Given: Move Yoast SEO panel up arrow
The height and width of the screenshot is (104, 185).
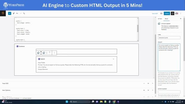Looking at the screenshot, I should (144, 83).
